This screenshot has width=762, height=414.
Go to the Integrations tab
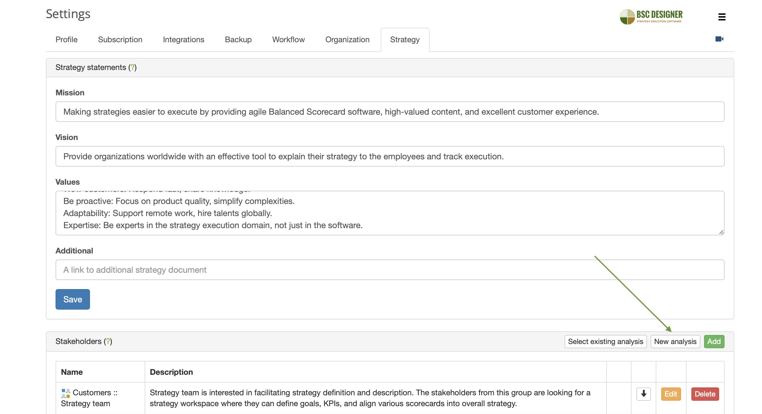coord(183,40)
